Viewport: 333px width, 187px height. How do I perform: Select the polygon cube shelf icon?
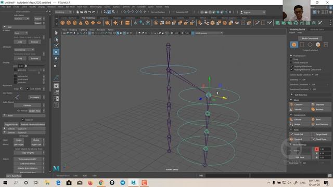pyautogui.click(x=69, y=23)
